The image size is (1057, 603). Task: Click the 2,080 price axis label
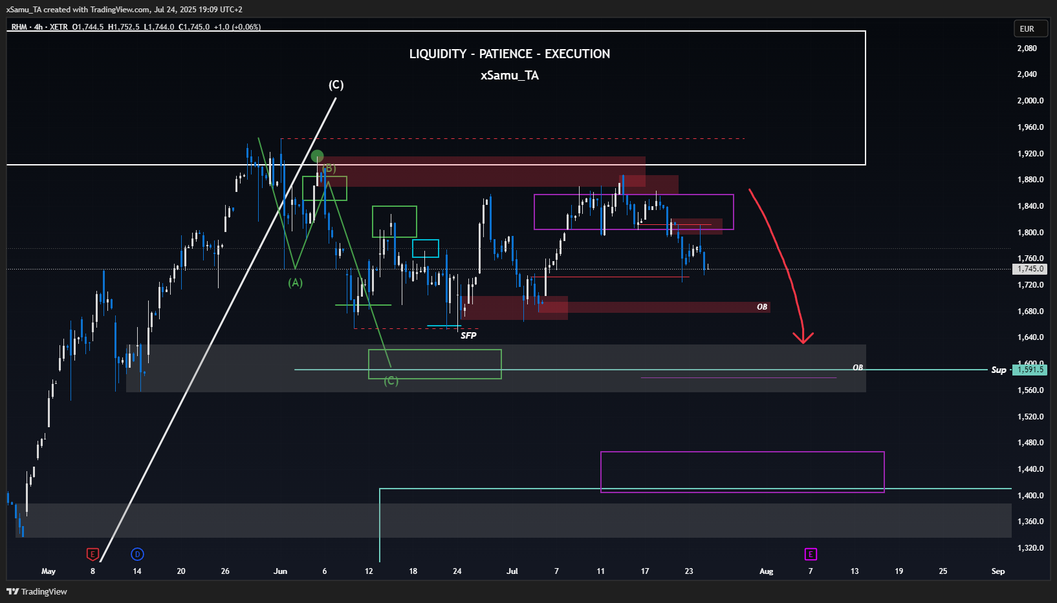tap(1027, 48)
